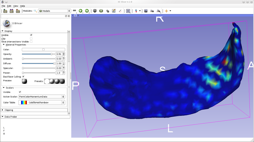The image size is (254, 142).
Task: Click the screenshot capture camera icon
Action: pos(146,11)
